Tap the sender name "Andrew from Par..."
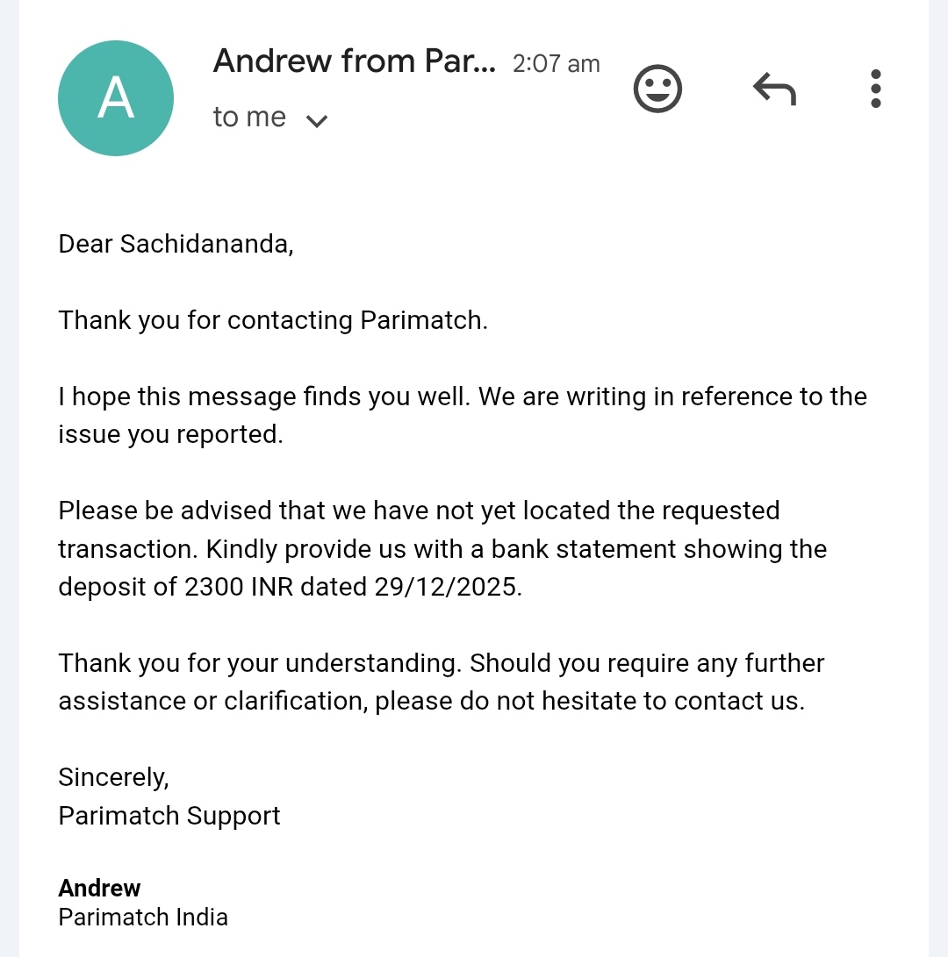The width and height of the screenshot is (948, 957). coord(354,61)
